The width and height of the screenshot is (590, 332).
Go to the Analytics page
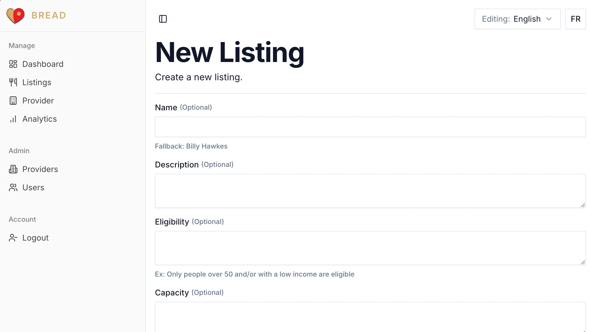click(39, 119)
